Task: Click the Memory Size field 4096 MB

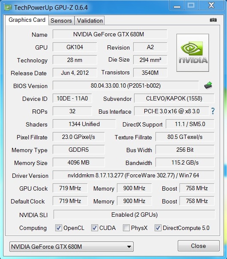Action: [x=78, y=162]
